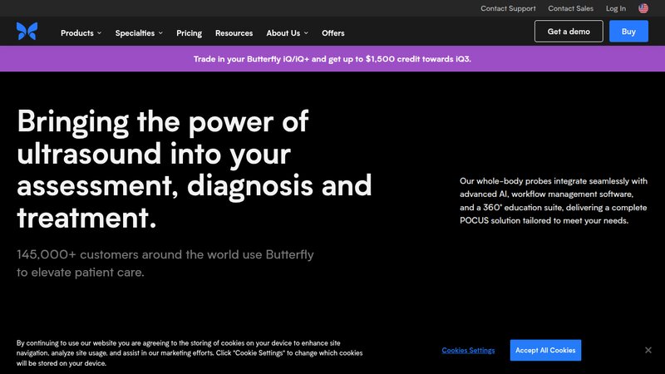Go to the Offers page
Image resolution: width=665 pixels, height=374 pixels.
coord(333,32)
